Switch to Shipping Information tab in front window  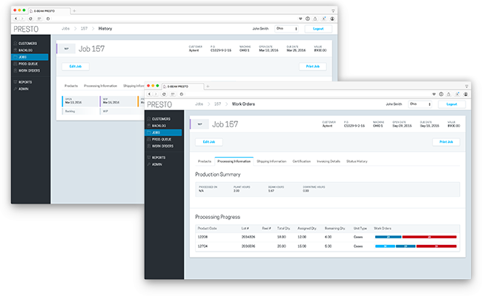(271, 161)
